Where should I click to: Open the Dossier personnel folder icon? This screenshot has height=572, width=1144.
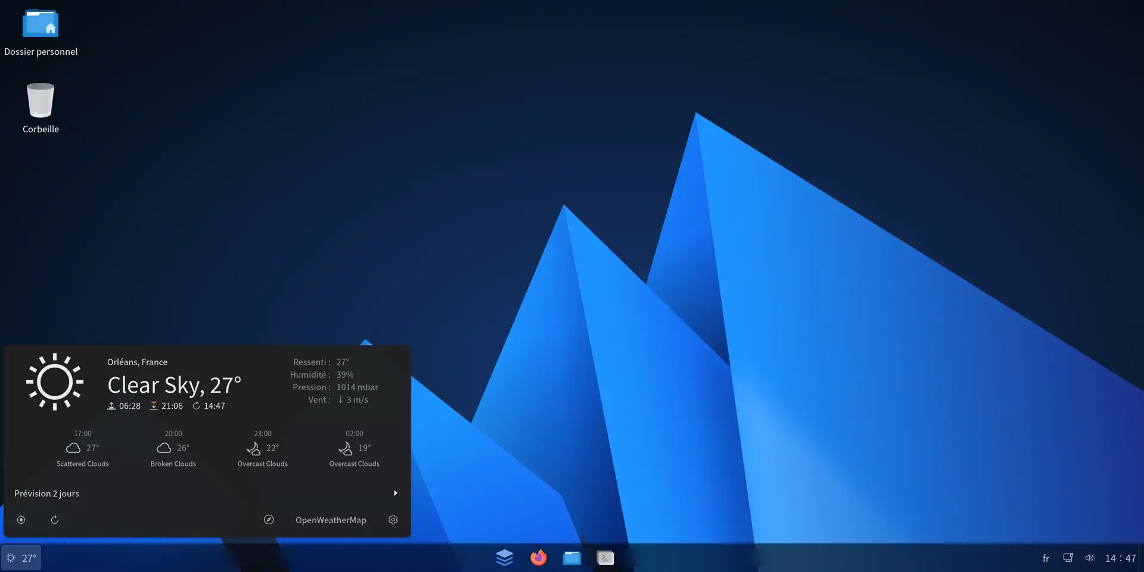[41, 24]
